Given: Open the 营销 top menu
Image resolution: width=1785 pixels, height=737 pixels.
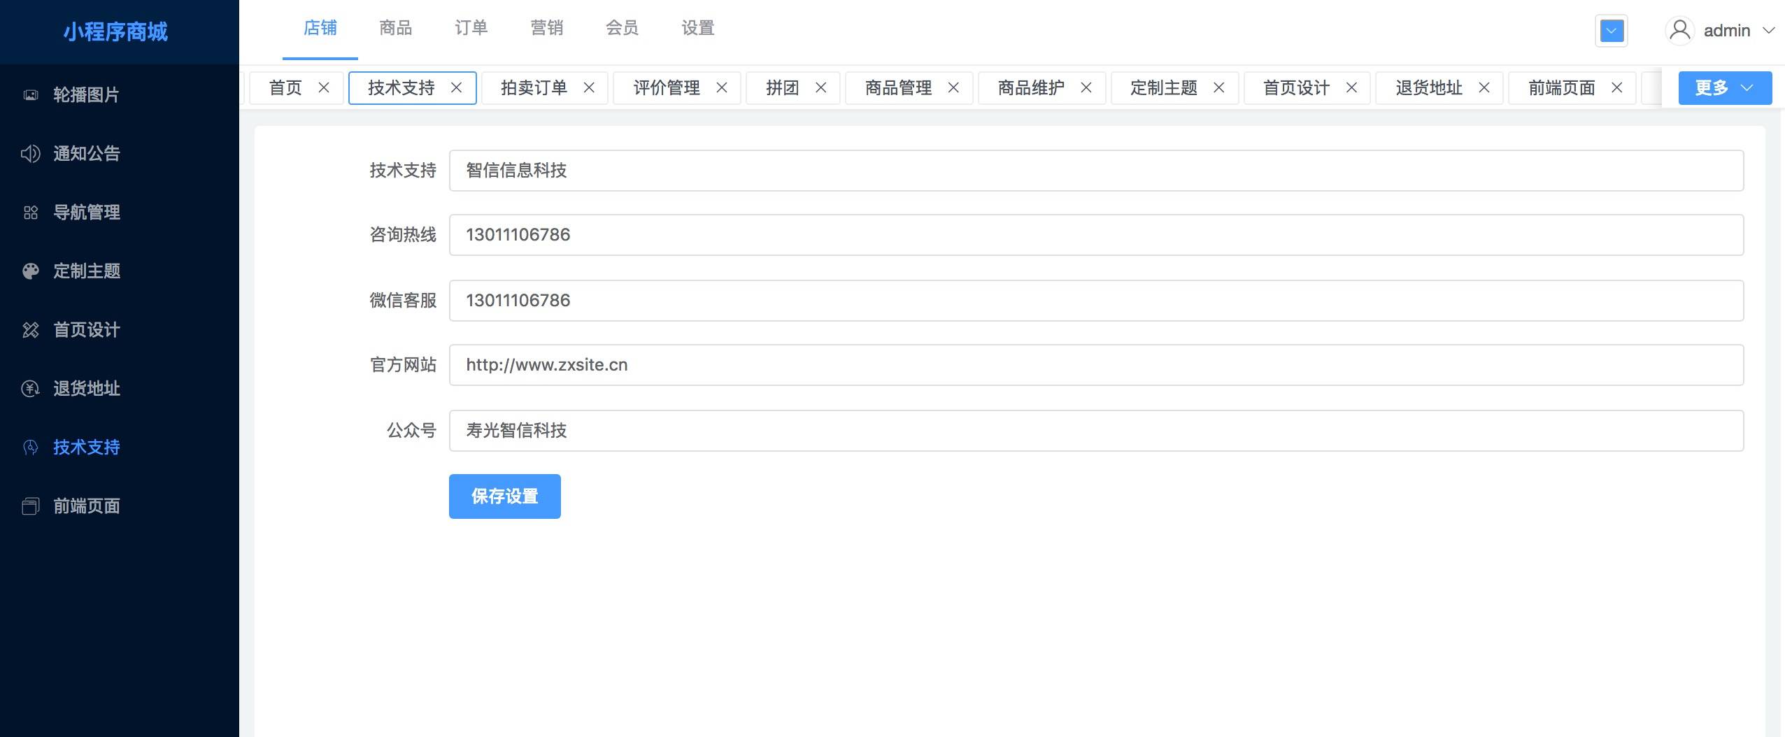Looking at the screenshot, I should pos(547,28).
